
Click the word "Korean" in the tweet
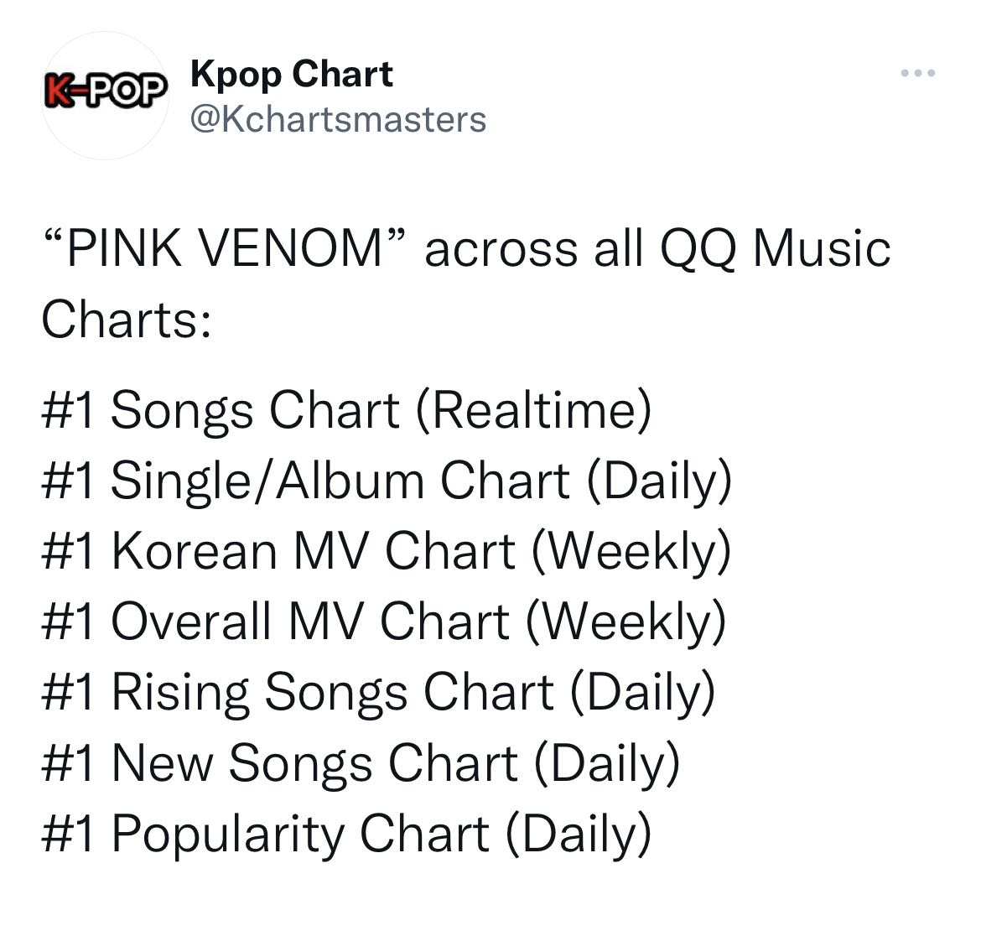click(x=194, y=552)
